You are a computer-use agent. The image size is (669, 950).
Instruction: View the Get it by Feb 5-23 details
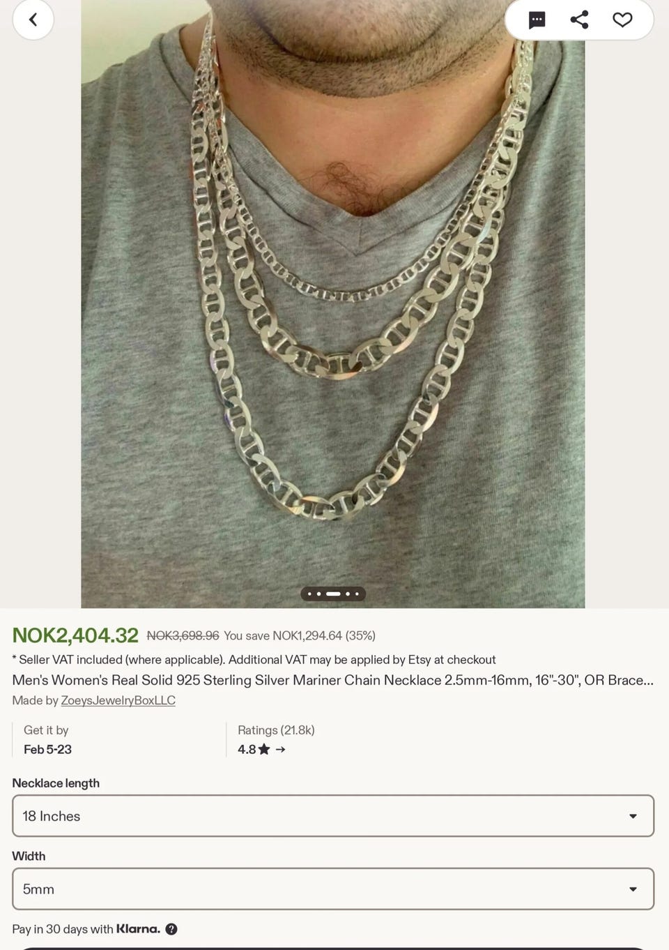tap(47, 740)
